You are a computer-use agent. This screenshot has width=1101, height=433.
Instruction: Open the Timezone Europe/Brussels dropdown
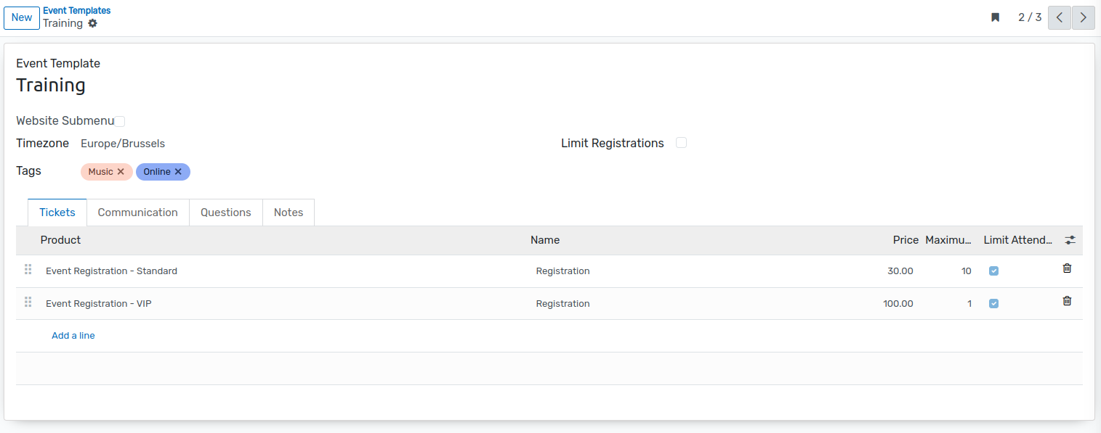[x=312, y=144]
